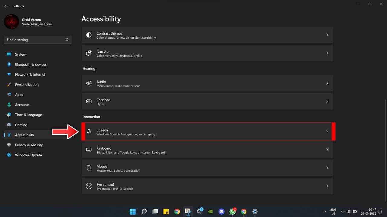Image resolution: width=387 pixels, height=217 pixels.
Task: Open System from the sidebar icon
Action: point(9,54)
